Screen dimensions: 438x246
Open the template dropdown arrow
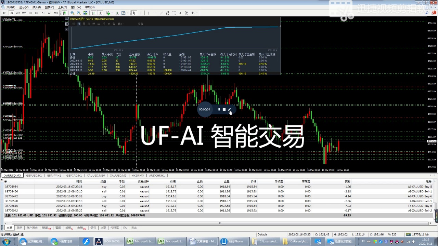tap(127, 13)
